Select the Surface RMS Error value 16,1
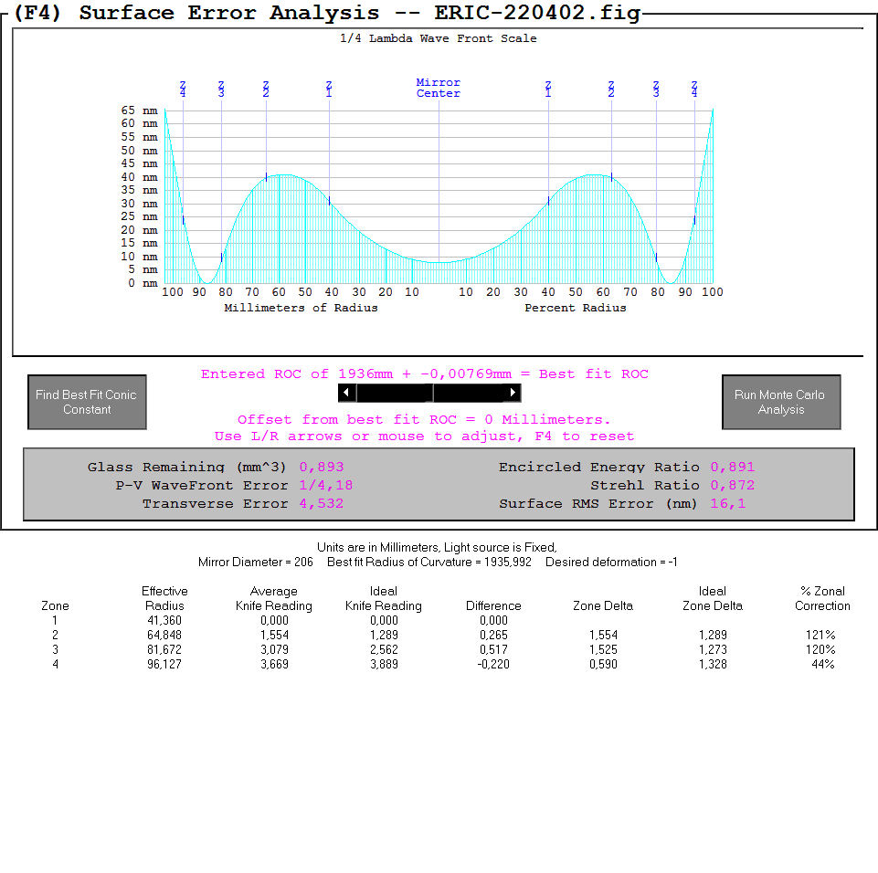The image size is (878, 873). tap(728, 503)
